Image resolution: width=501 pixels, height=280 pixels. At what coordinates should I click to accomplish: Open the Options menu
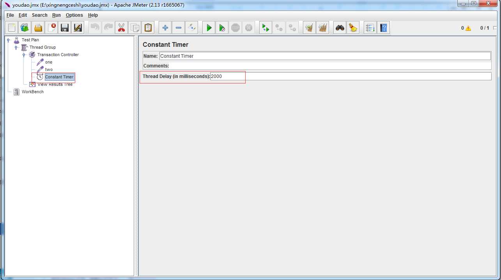(74, 15)
